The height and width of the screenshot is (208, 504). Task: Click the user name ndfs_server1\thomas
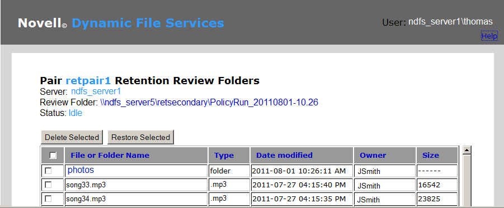pyautogui.click(x=450, y=22)
